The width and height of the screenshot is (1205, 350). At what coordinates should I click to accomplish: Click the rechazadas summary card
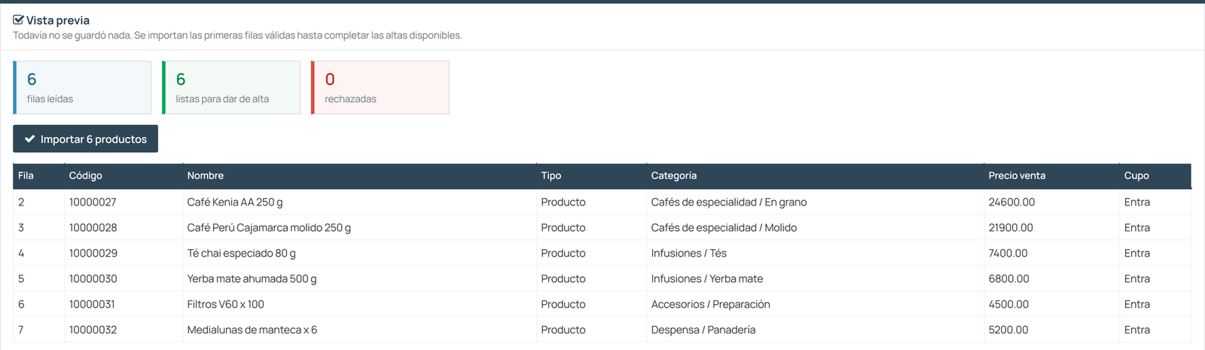380,87
